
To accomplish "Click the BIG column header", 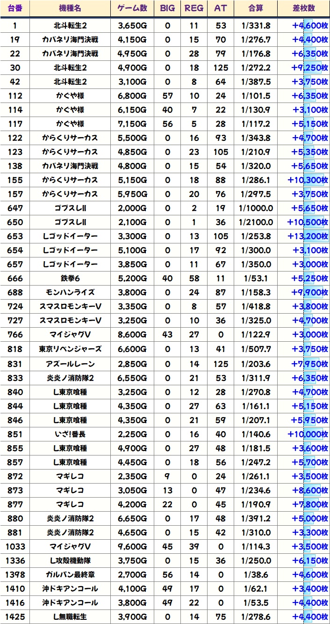I will click(168, 9).
